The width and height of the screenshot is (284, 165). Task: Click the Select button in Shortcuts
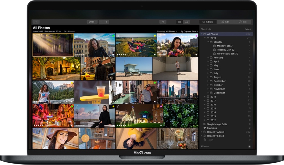click(x=248, y=29)
